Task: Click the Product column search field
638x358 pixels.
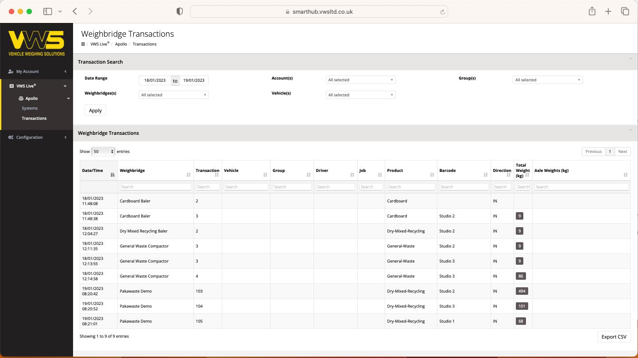Action: pyautogui.click(x=411, y=187)
